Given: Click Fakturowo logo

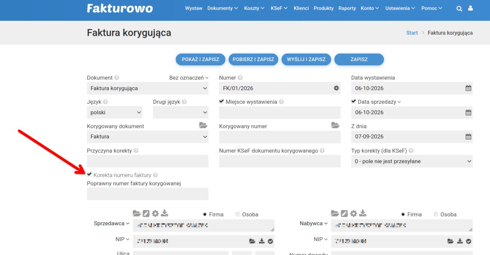Looking at the screenshot, I should [x=120, y=8].
